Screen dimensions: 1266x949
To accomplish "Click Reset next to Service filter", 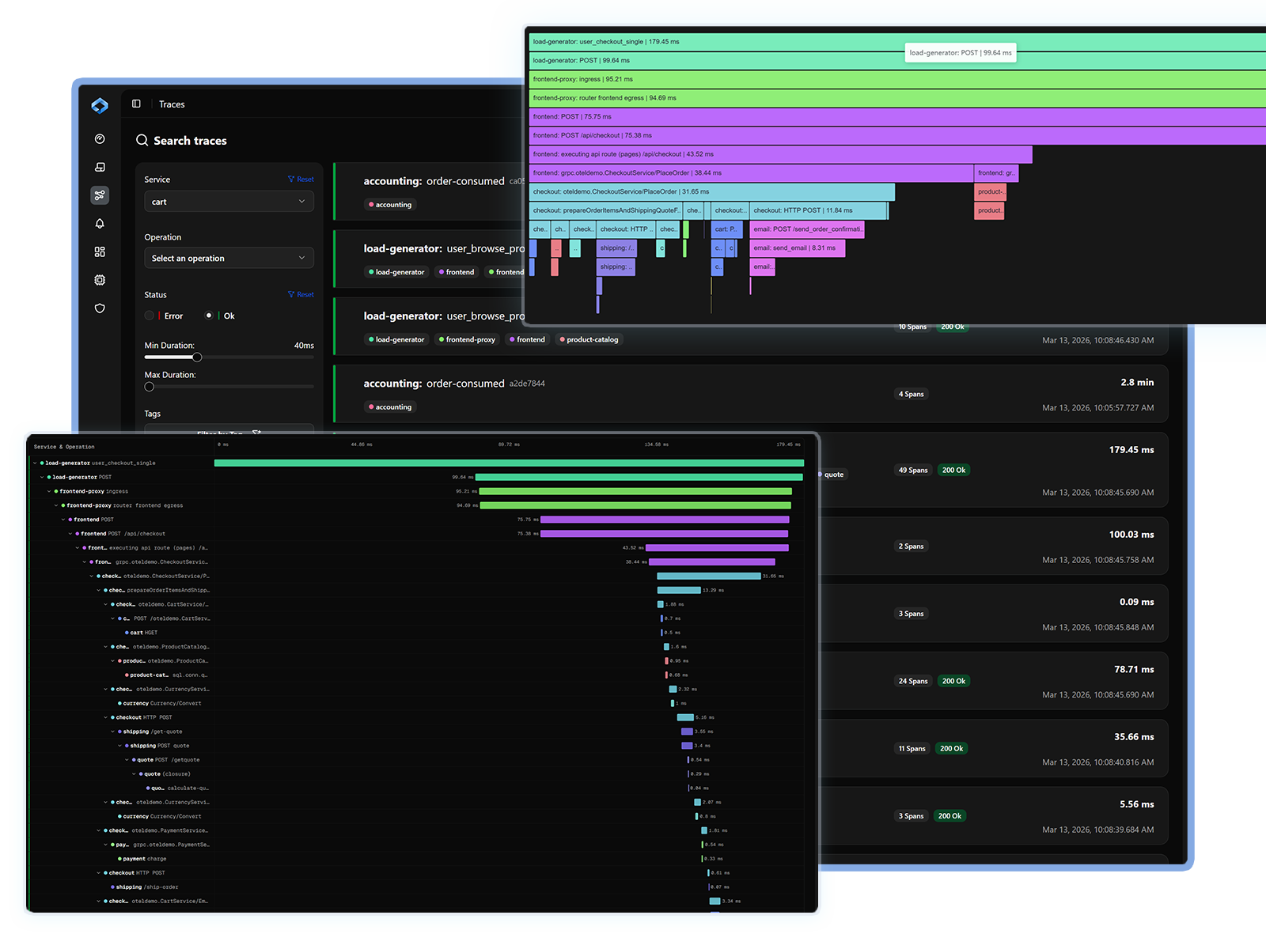I will [x=301, y=179].
